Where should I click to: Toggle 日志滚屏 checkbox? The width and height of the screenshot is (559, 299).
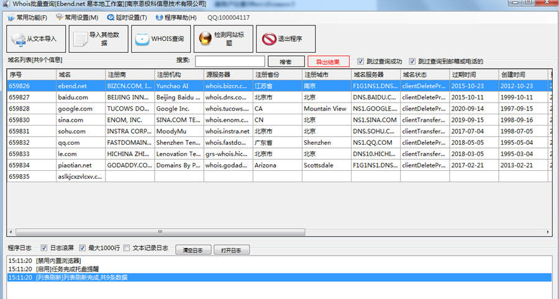[x=44, y=247]
